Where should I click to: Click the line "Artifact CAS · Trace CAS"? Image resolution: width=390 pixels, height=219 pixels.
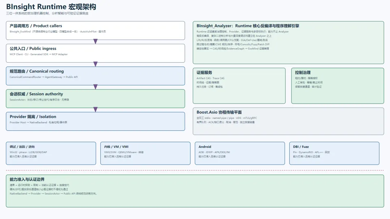(x=211, y=79)
